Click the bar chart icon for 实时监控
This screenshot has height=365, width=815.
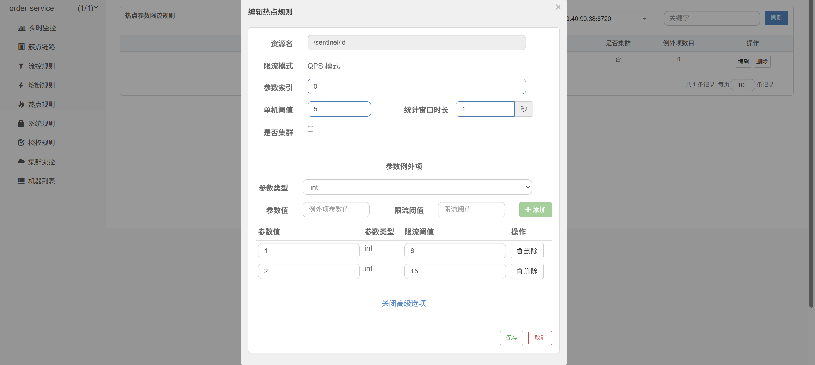[21, 28]
